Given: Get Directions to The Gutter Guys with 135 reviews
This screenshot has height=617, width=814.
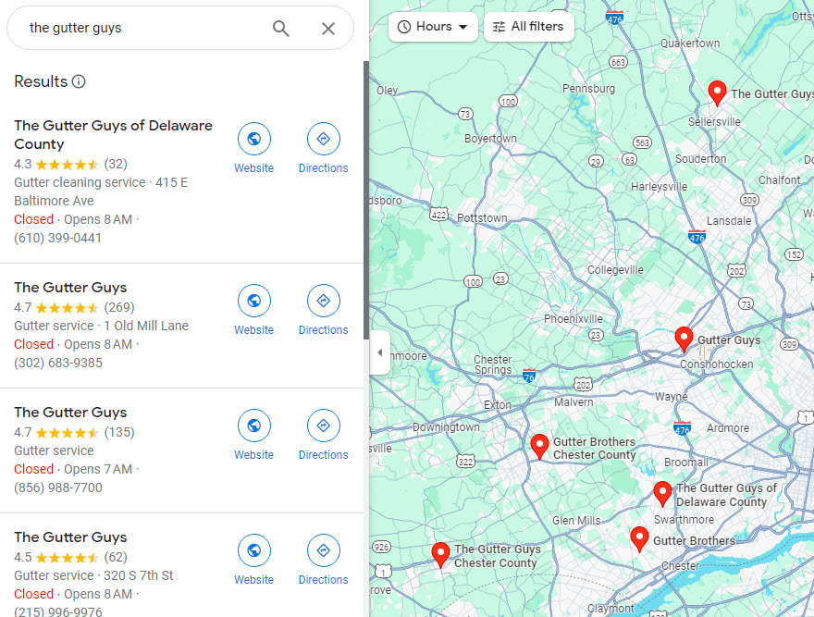Looking at the screenshot, I should (323, 435).
